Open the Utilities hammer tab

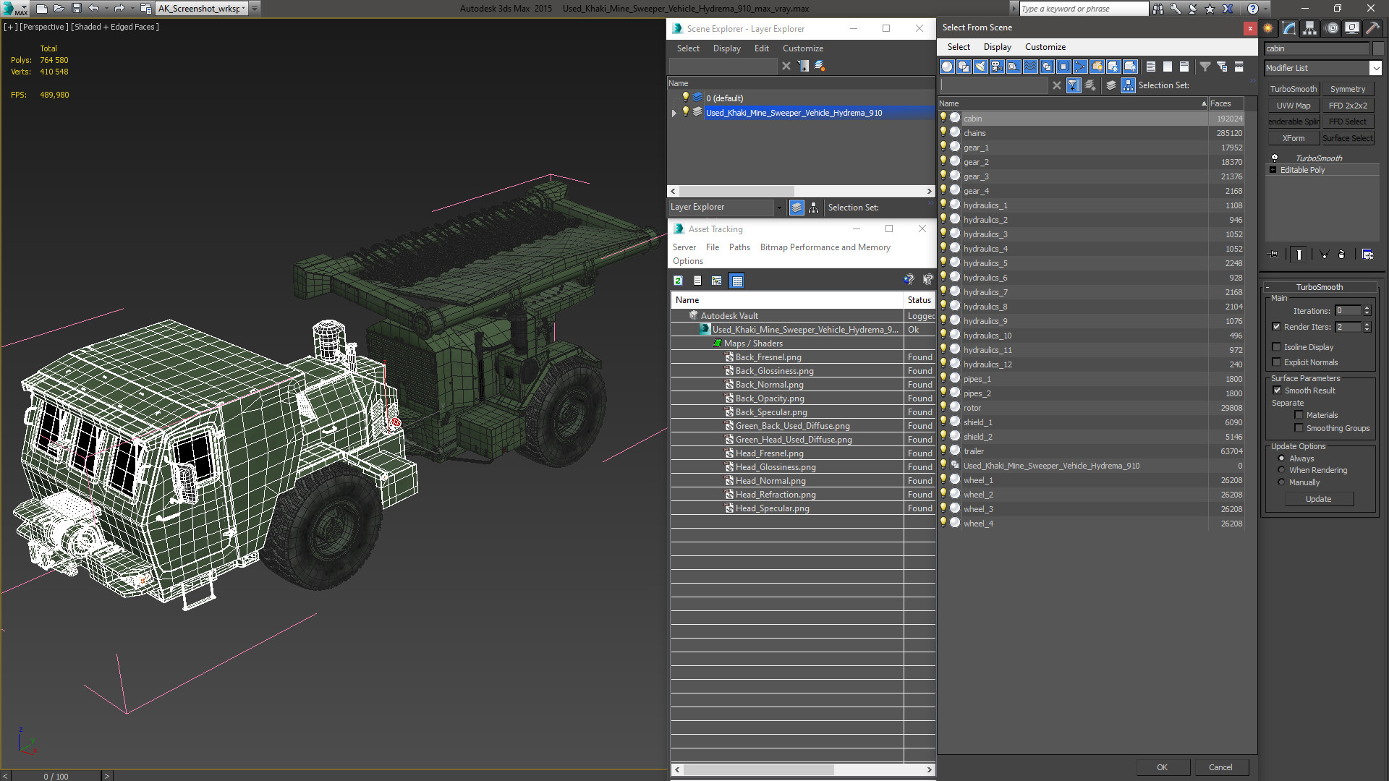point(1372,28)
